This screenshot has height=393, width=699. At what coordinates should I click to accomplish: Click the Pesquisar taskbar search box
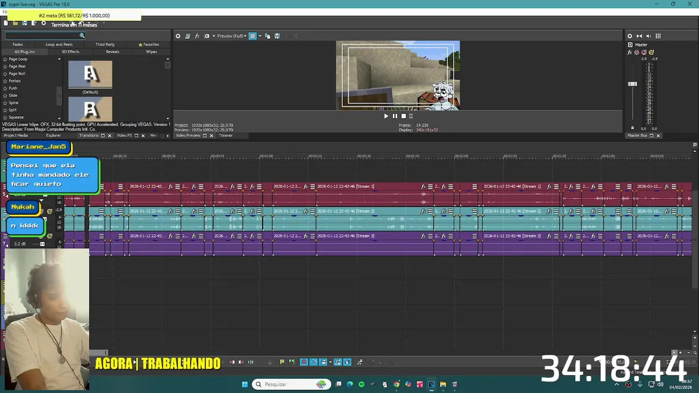(x=292, y=384)
